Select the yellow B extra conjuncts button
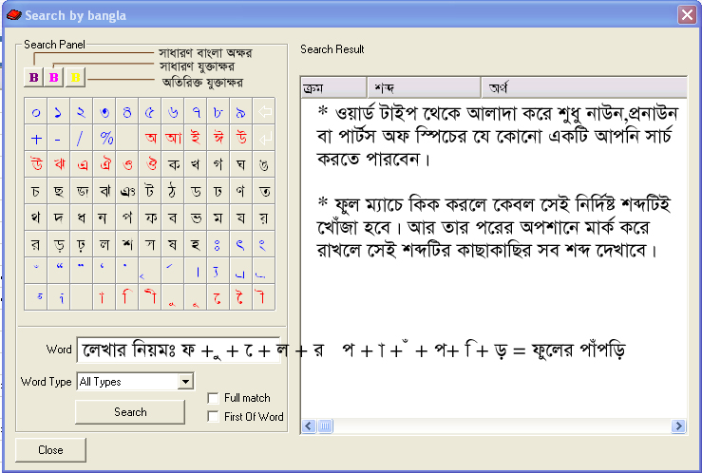 click(75, 78)
